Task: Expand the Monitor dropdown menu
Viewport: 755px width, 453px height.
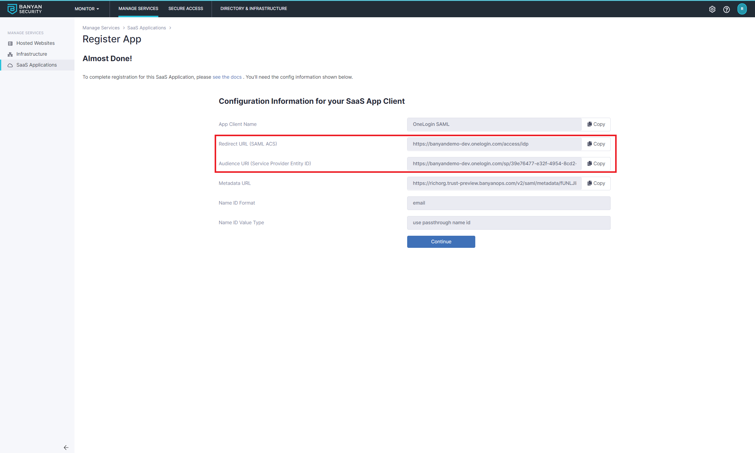Action: coord(87,9)
